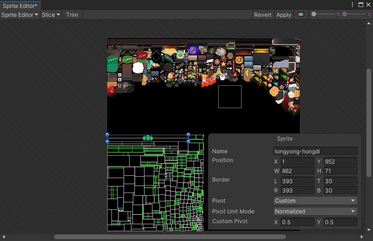Expand the Pivot dropdown set to Custom

(x=315, y=201)
